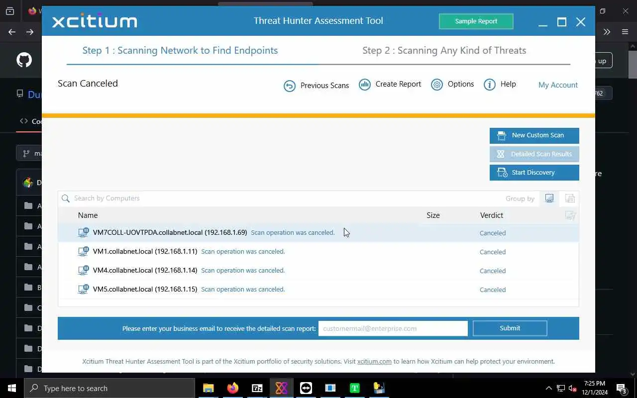The image size is (637, 398).
Task: Click the Canceled verdict for VM5
Action: click(493, 290)
